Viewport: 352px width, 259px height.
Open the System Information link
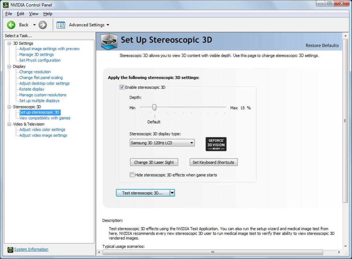coord(31,249)
